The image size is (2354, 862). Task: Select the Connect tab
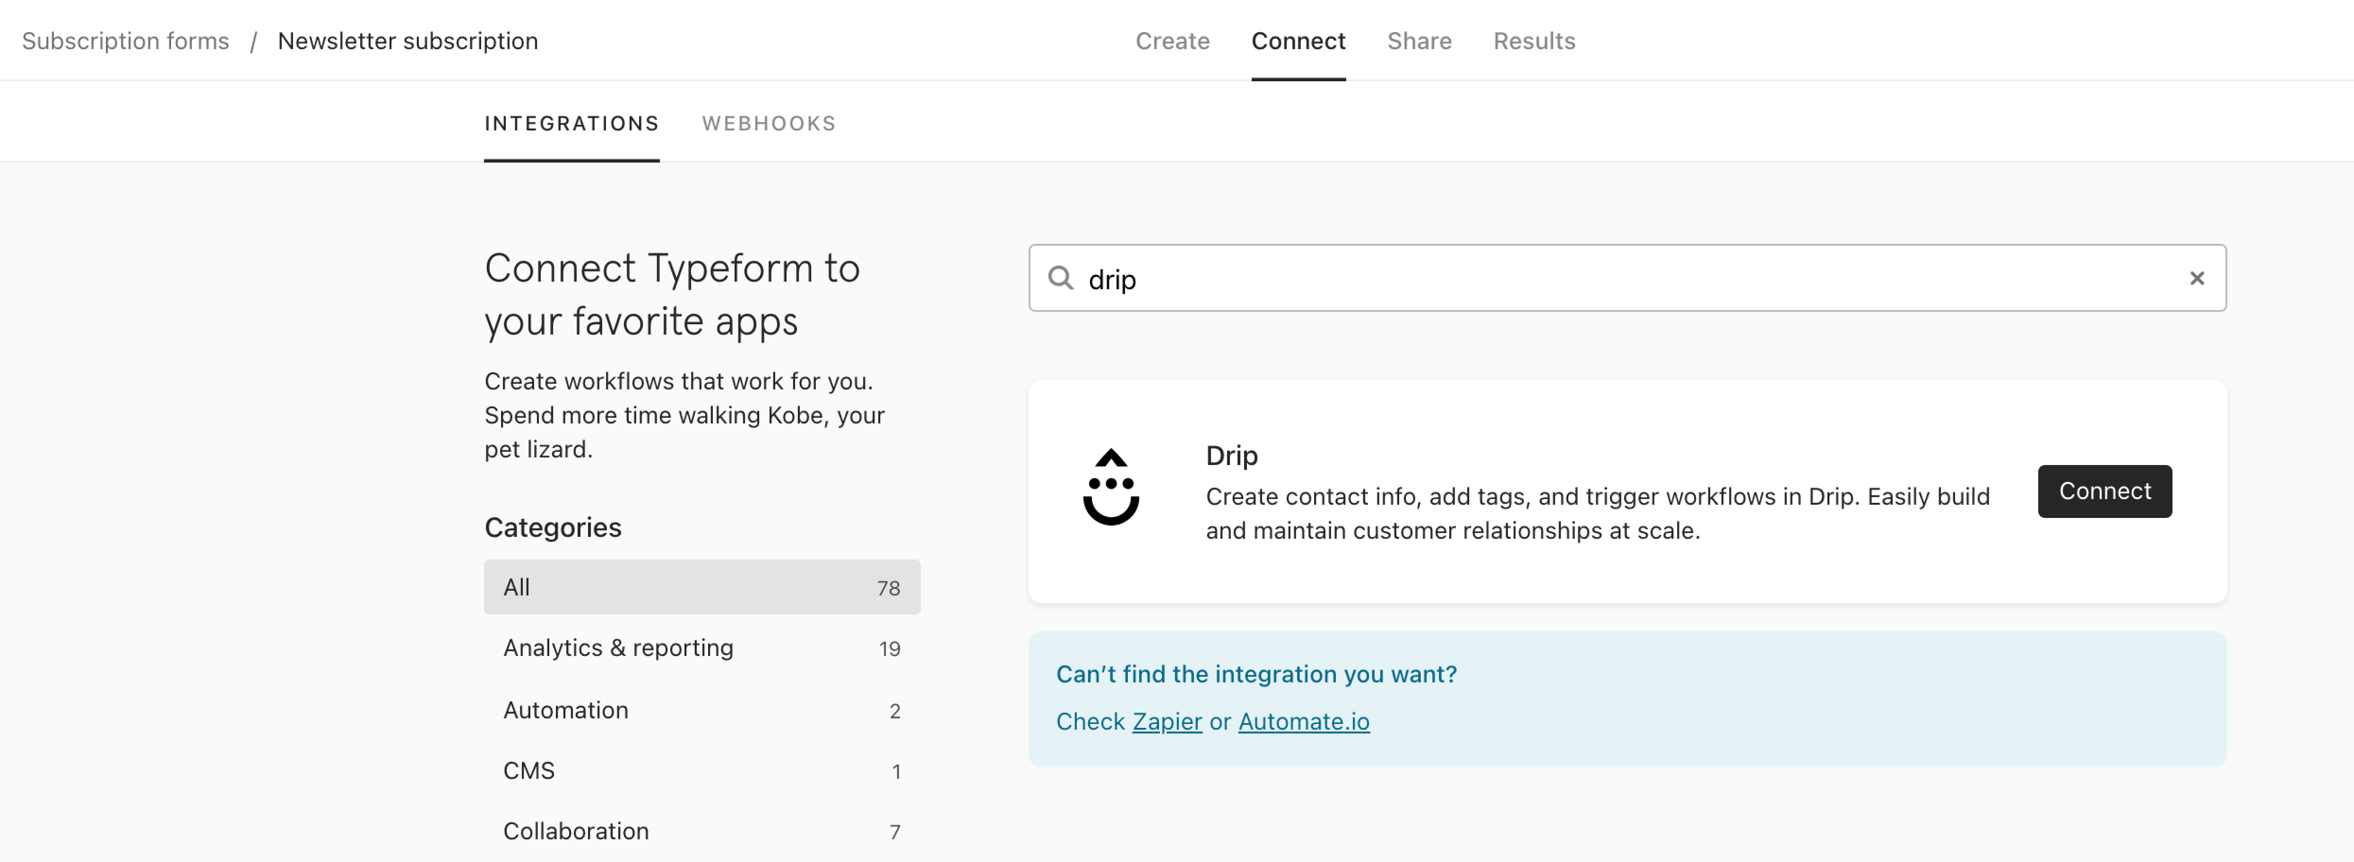coord(1298,41)
